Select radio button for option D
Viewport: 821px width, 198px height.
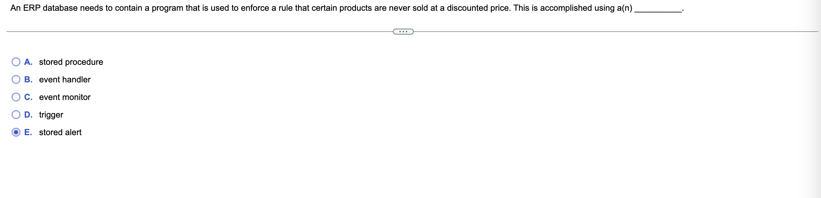tap(15, 114)
